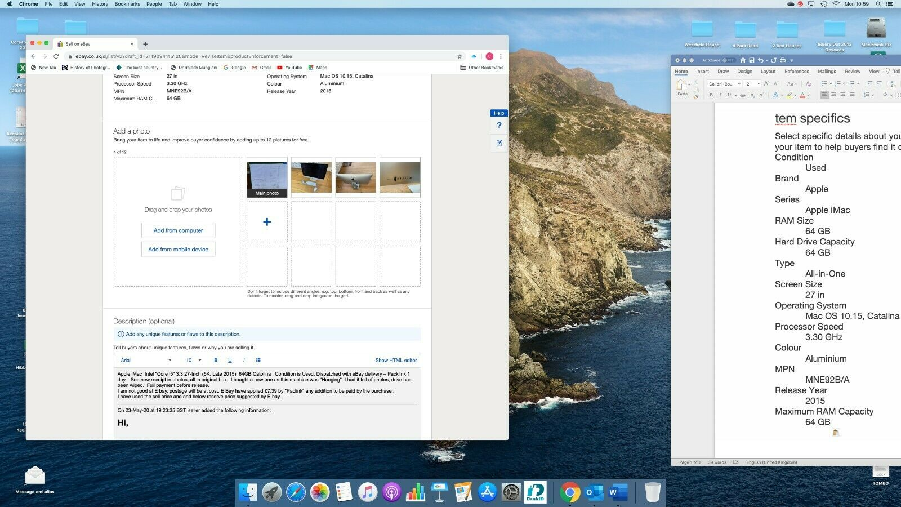Click the Bold icon in eBay description editor
This screenshot has width=901, height=507.
(216, 360)
